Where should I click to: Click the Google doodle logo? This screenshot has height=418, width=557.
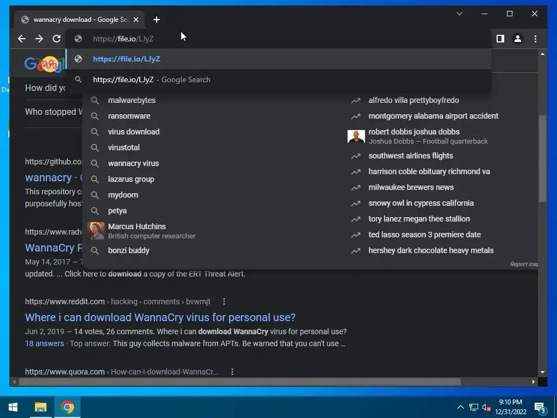click(x=45, y=64)
